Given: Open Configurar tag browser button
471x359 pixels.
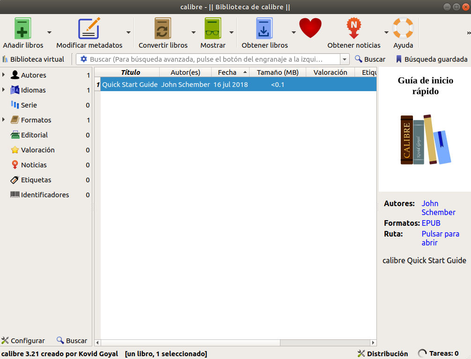Looking at the screenshot, I should 23,340.
